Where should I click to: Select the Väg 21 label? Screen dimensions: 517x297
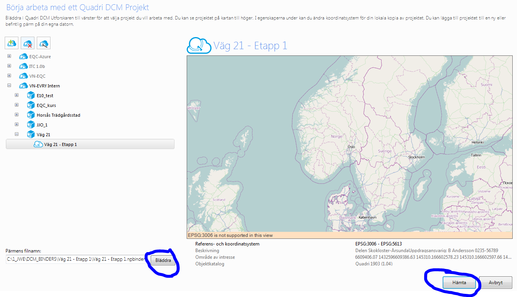point(43,135)
